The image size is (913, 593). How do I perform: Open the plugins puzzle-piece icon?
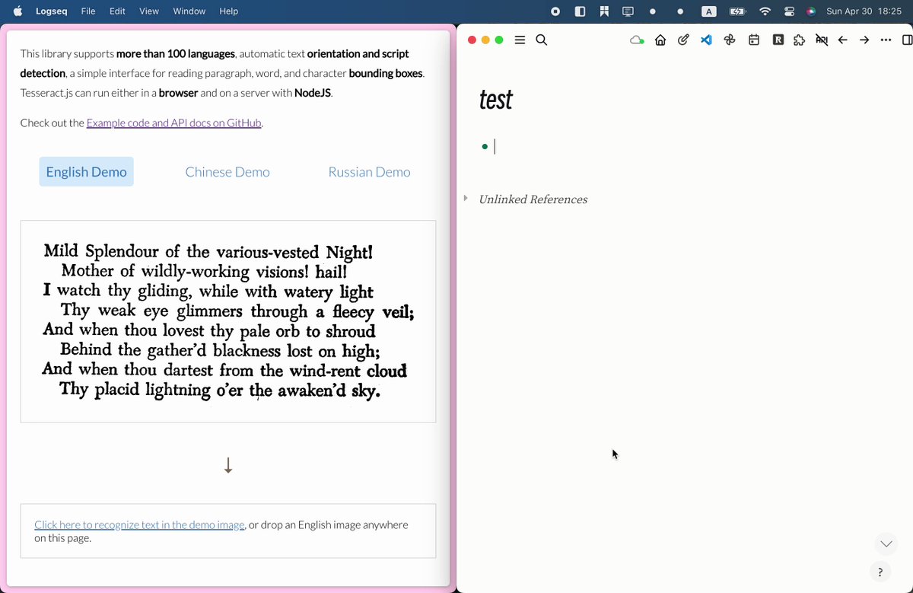point(799,40)
